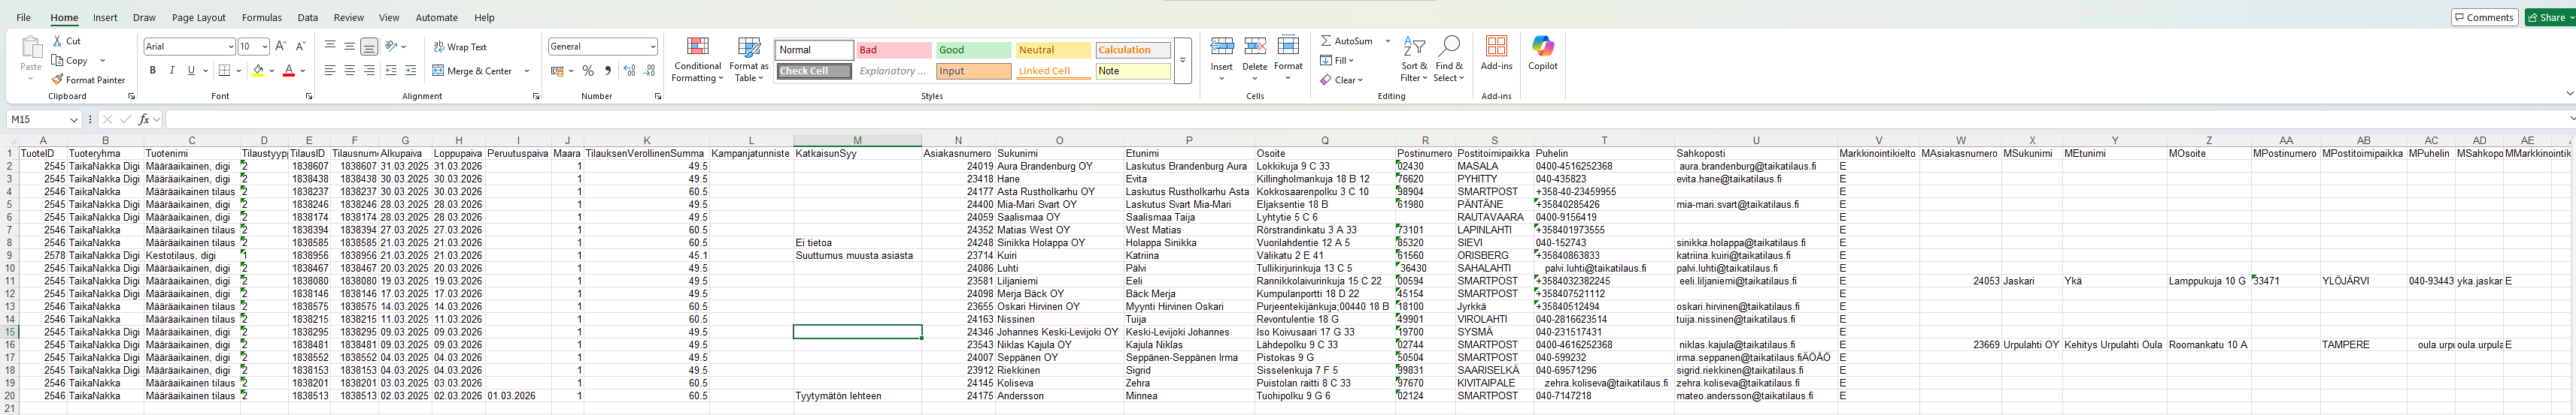
Task: Toggle Italic formatting
Action: pos(172,71)
